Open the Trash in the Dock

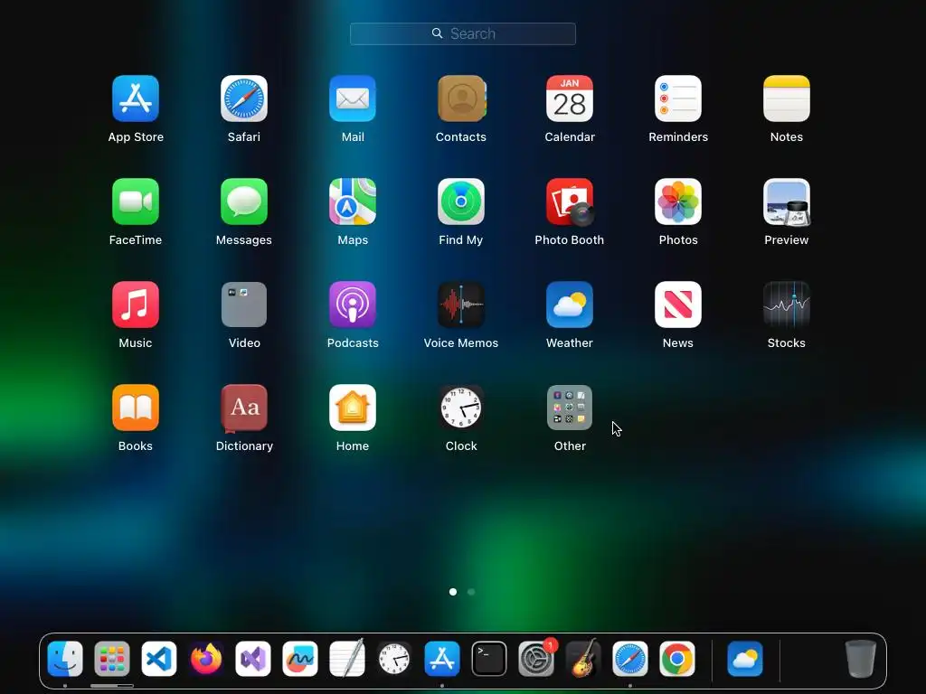[861, 659]
